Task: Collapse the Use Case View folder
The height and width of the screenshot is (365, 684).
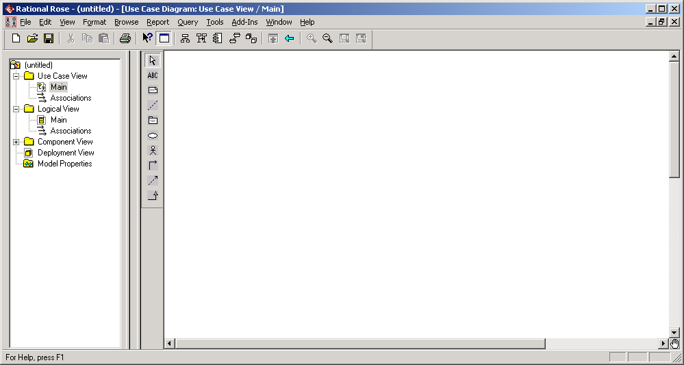Action: [16, 76]
